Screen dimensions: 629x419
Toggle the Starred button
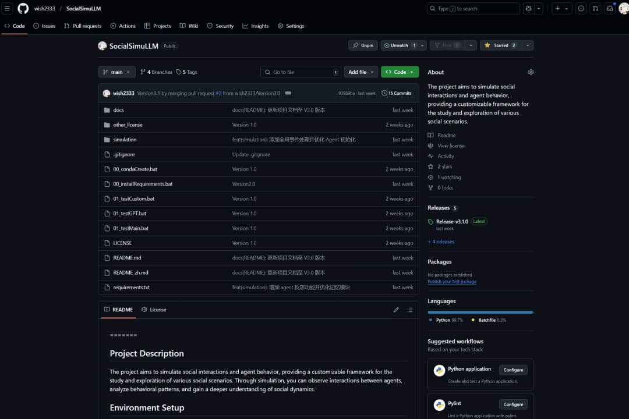pyautogui.click(x=500, y=45)
